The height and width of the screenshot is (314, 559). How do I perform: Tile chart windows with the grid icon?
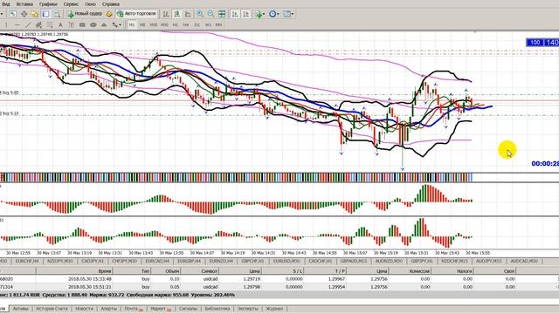[222, 14]
